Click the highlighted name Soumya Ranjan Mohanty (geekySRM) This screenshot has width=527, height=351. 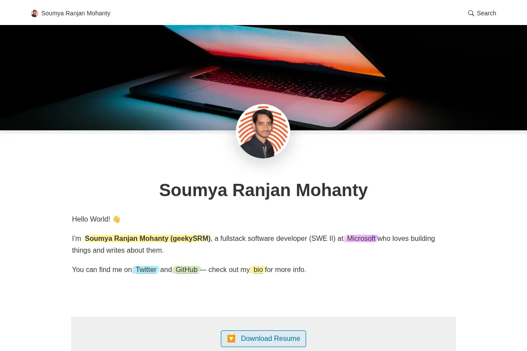point(148,239)
